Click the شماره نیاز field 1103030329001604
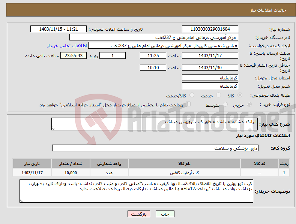 pos(210,29)
